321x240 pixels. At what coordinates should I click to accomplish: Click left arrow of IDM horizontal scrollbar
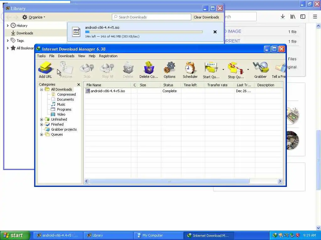tap(87, 181)
